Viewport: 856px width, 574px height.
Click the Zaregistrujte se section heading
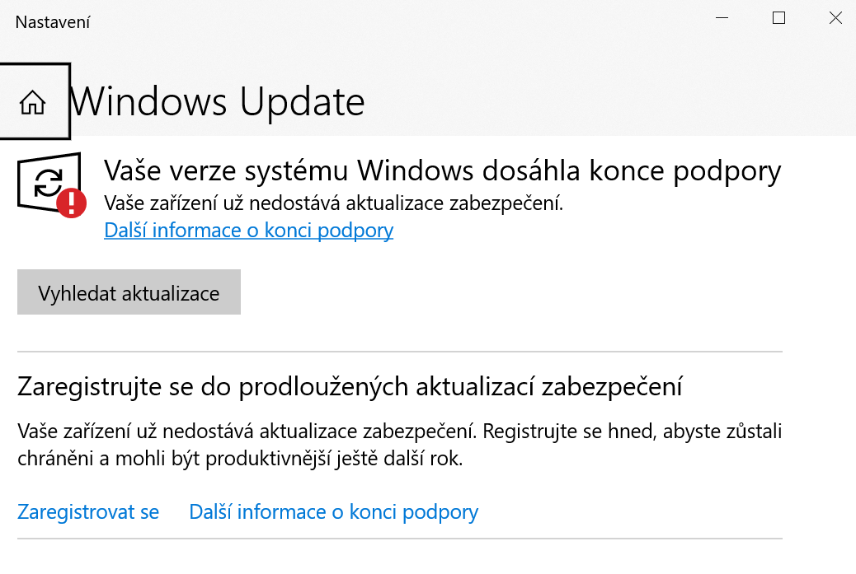[x=350, y=385]
